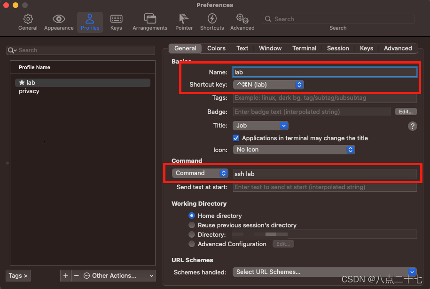
Task: Switch to the profile Advanced tab
Action: coord(398,48)
